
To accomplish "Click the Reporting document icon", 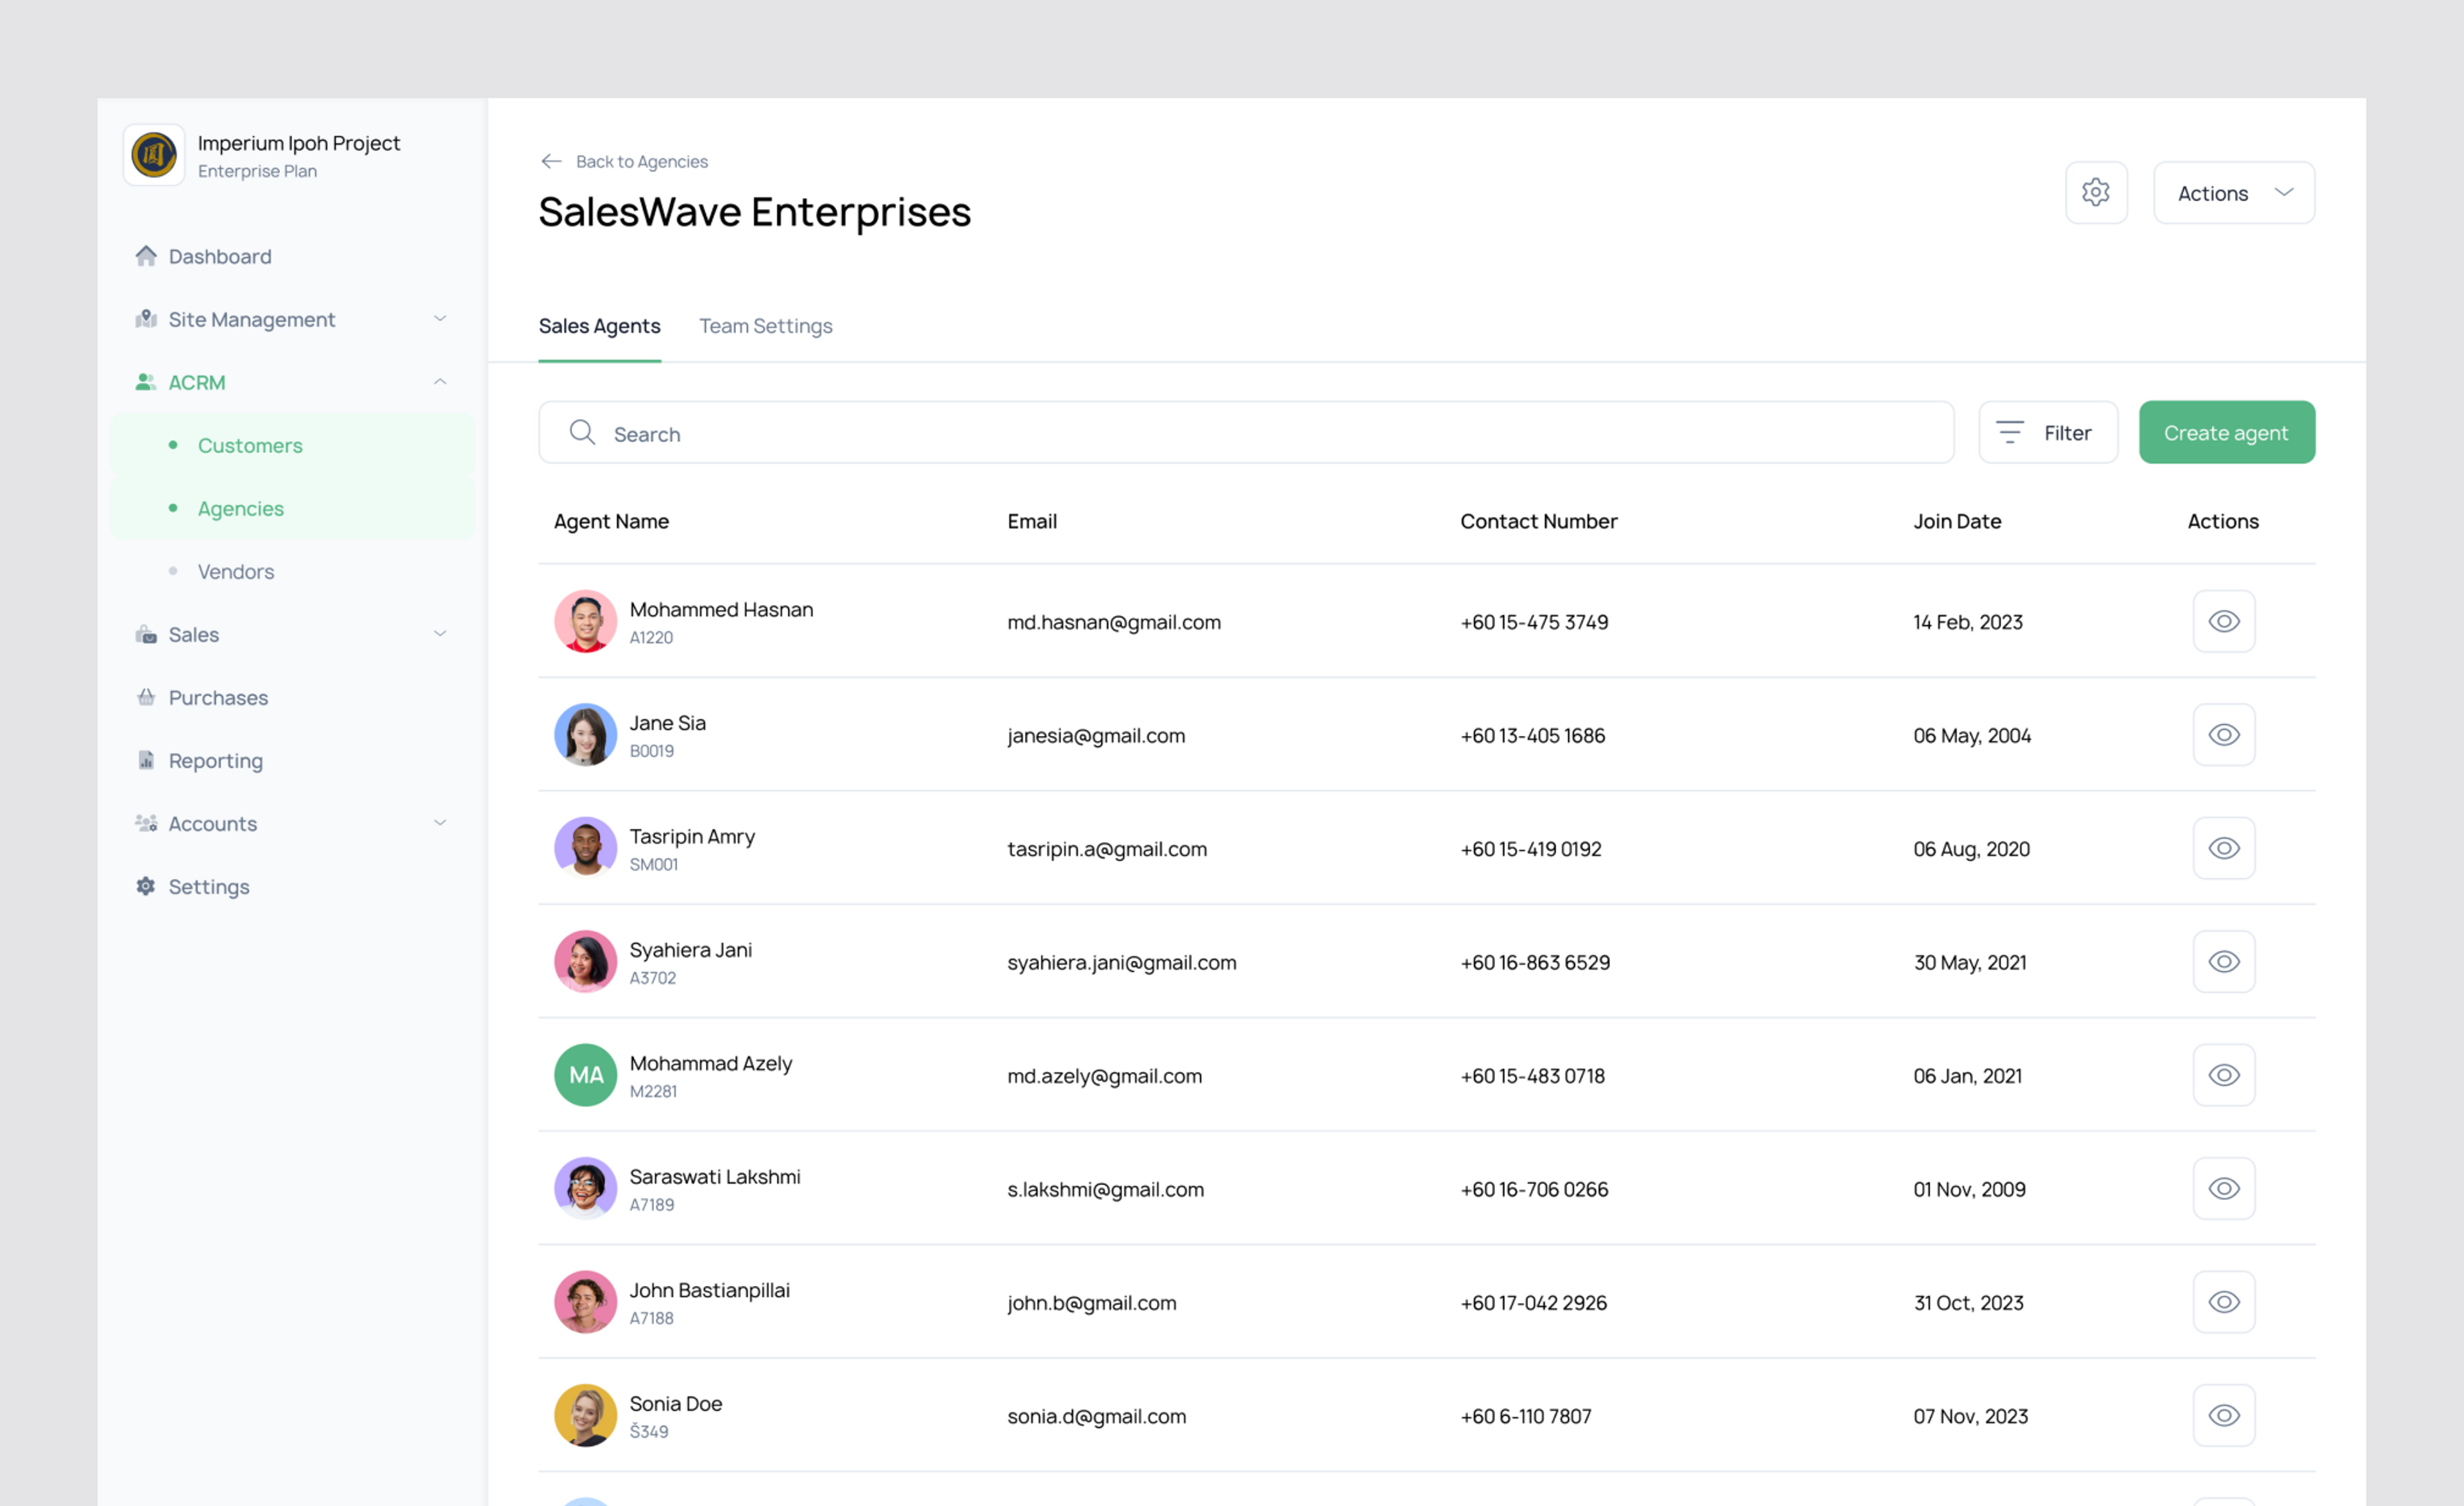I will (146, 760).
